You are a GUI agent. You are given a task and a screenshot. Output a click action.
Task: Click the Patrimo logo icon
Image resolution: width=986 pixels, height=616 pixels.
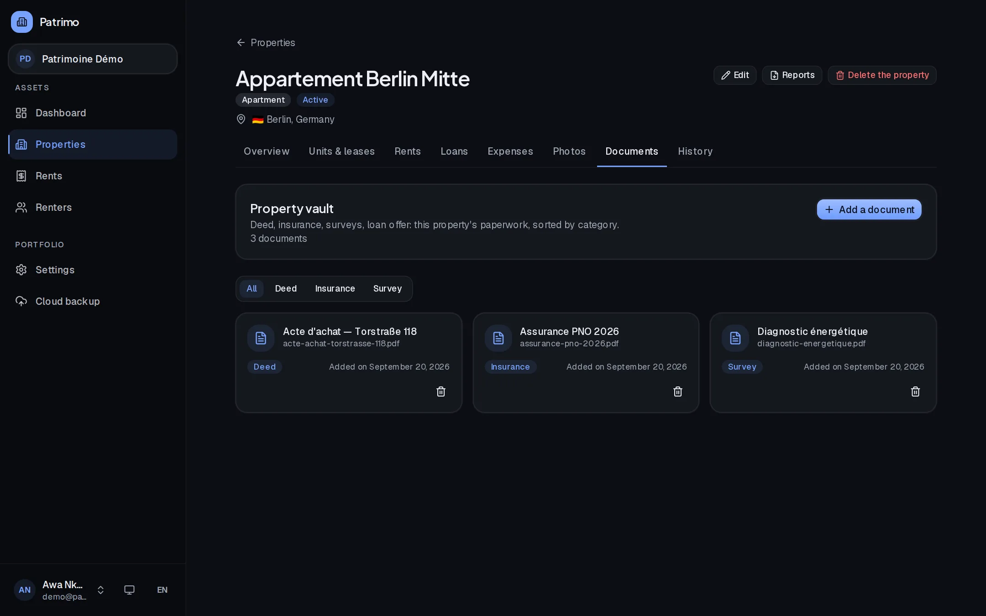[x=22, y=22]
